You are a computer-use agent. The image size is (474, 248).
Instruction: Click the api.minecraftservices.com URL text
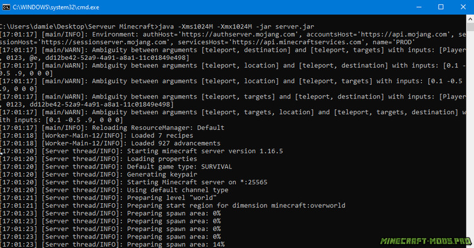click(296, 42)
